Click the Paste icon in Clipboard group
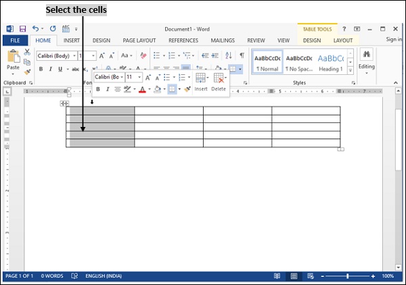The width and height of the screenshot is (406, 285). pyautogui.click(x=13, y=58)
